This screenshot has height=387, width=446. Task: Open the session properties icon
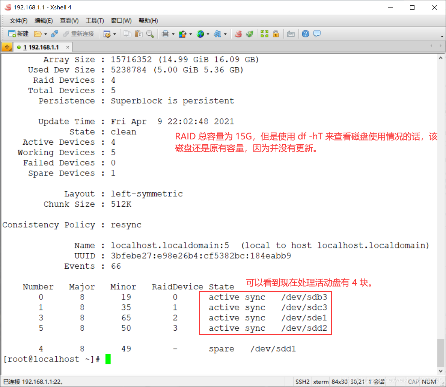[x=107, y=34]
